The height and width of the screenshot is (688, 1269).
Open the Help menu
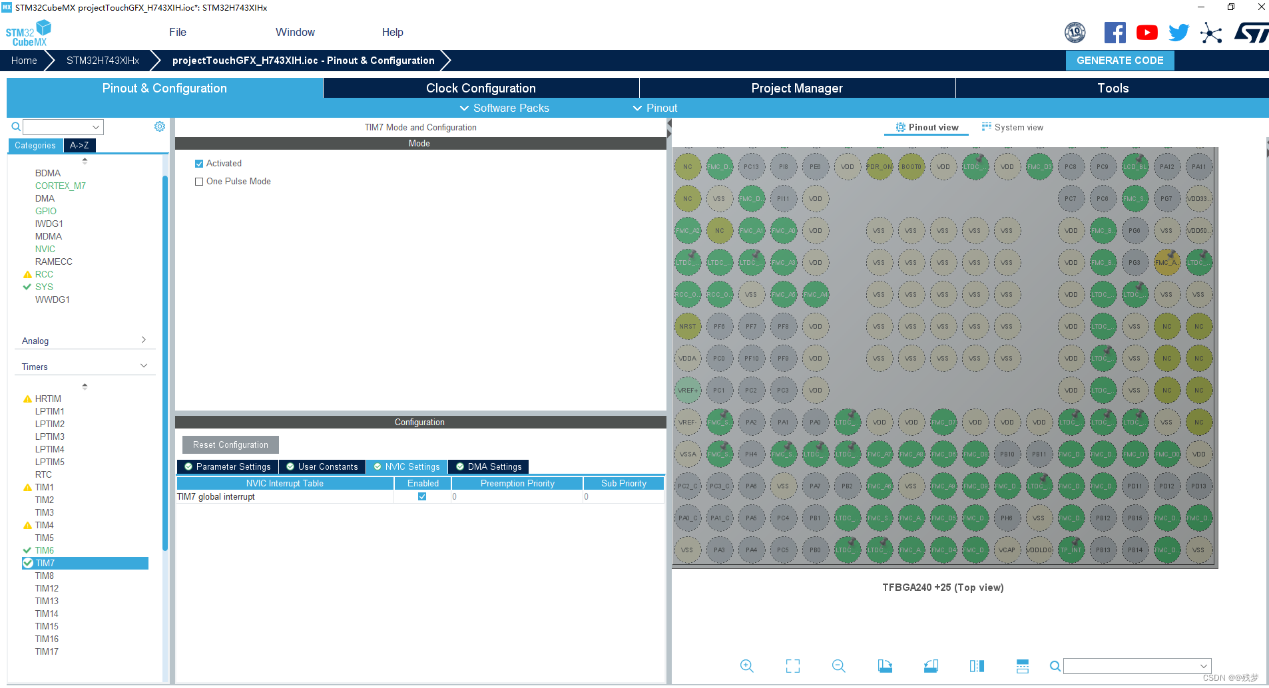click(x=393, y=32)
